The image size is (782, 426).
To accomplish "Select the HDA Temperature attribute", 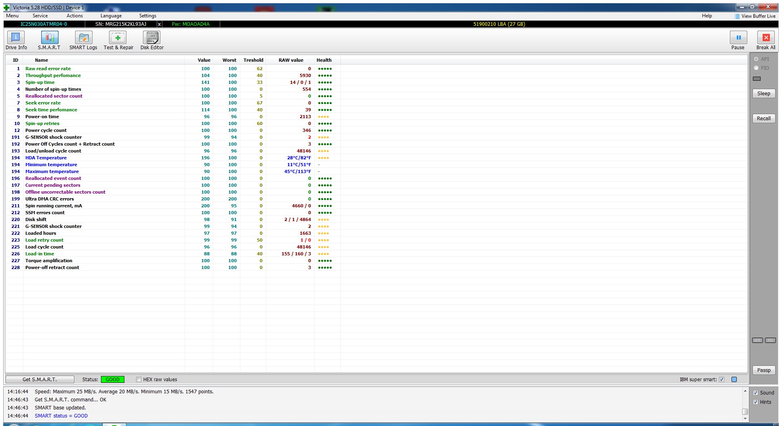I will [173, 158].
